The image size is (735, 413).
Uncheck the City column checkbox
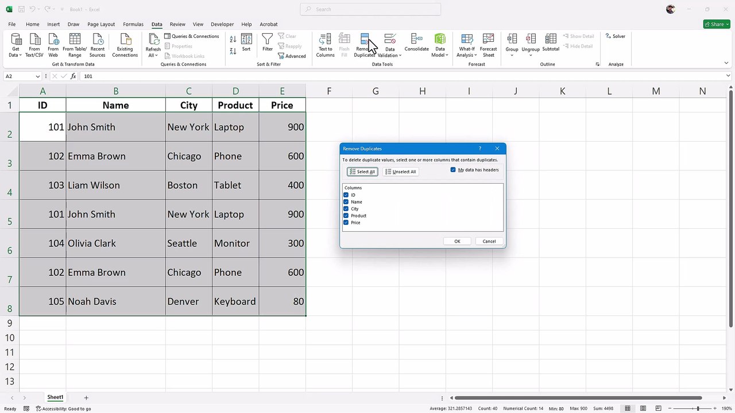pos(346,209)
